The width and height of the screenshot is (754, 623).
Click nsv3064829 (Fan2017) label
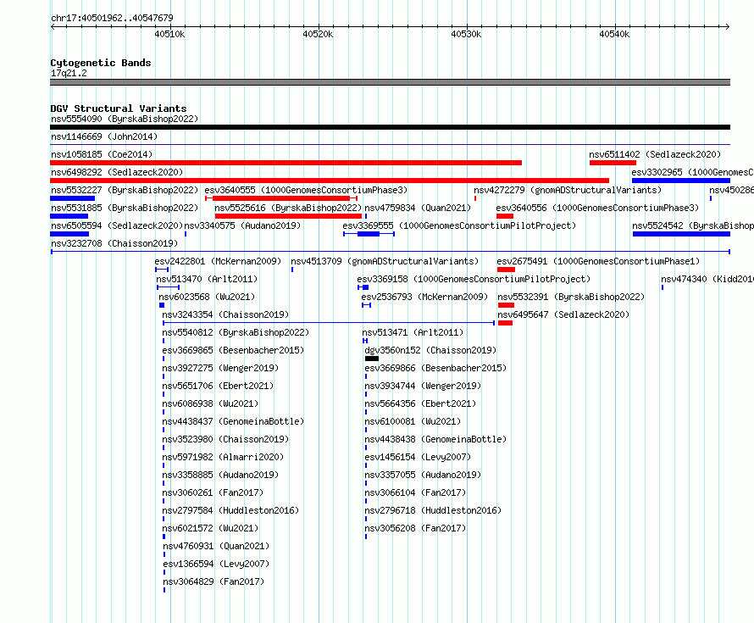click(x=213, y=581)
